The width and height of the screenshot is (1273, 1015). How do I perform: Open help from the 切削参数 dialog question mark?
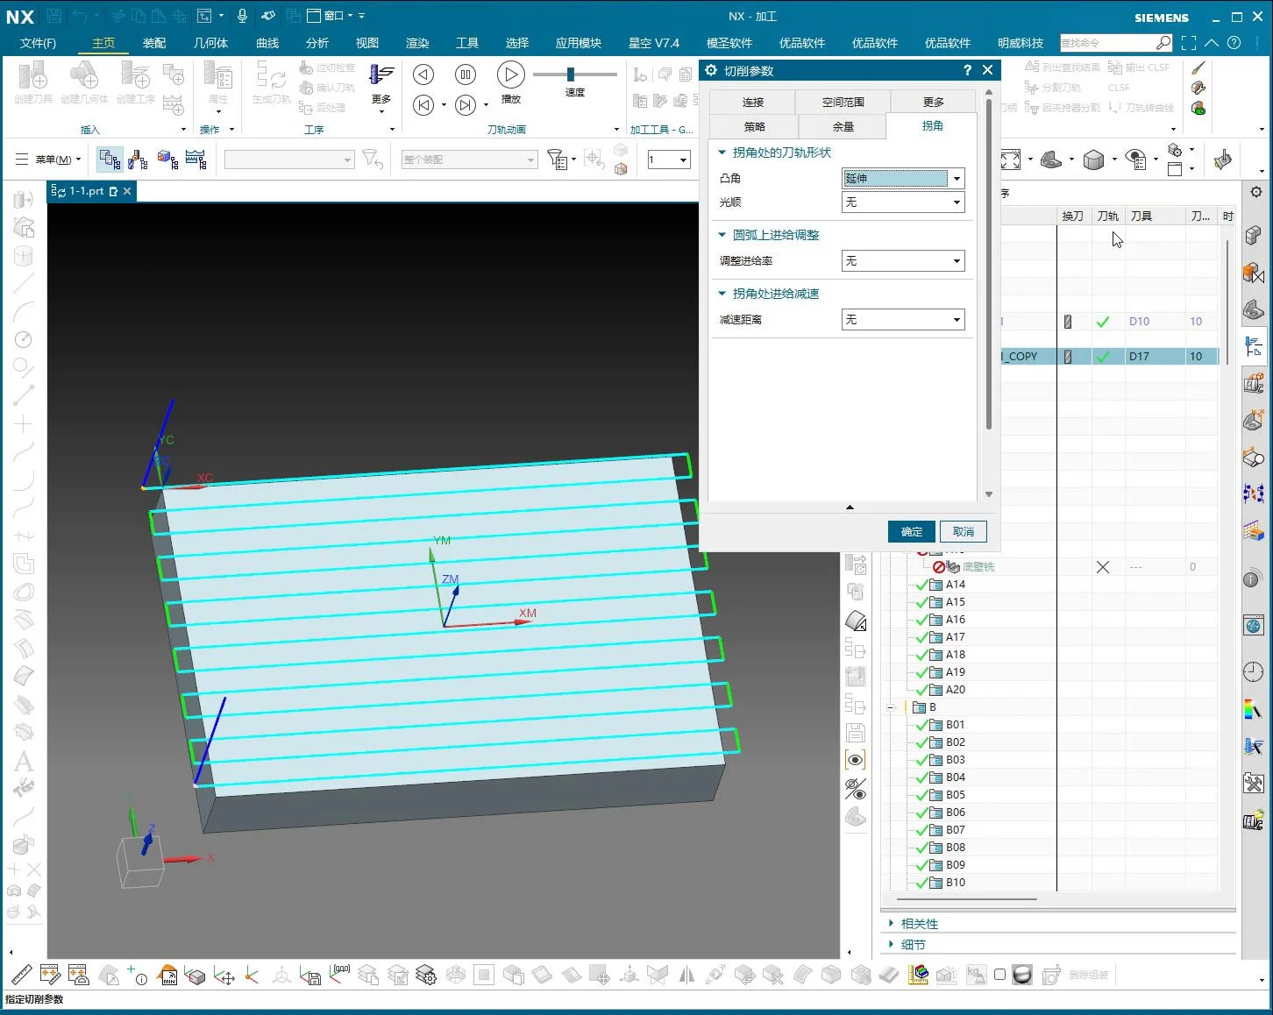tap(967, 70)
